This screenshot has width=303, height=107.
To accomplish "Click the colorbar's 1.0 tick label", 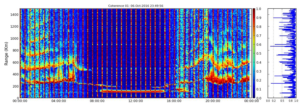I will 259,9.
